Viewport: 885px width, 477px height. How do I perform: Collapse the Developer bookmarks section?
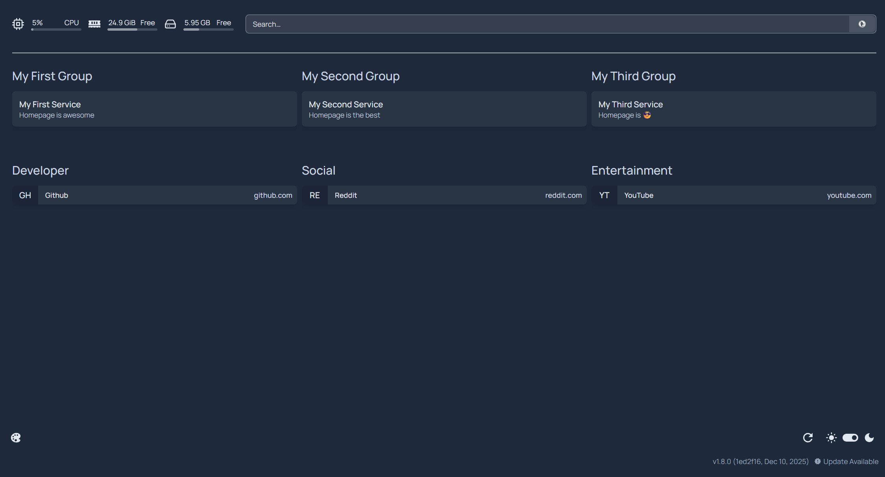(41, 170)
